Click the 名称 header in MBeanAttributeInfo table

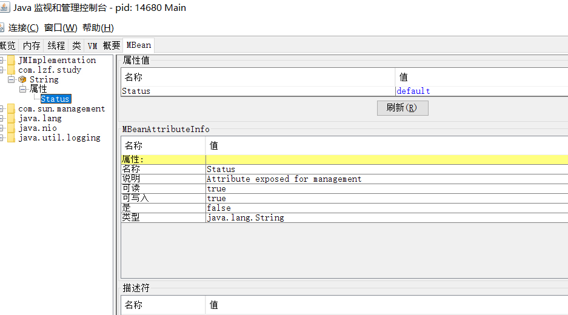click(163, 145)
